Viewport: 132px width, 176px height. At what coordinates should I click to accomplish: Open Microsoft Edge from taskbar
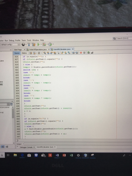pyautogui.click(x=22, y=155)
